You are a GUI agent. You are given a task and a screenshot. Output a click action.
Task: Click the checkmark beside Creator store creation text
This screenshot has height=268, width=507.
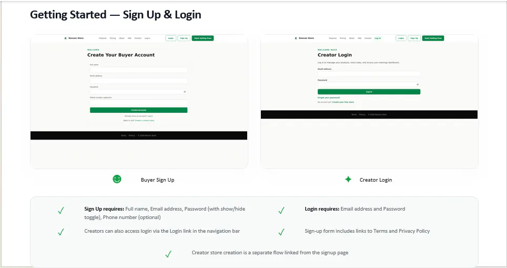click(168, 254)
